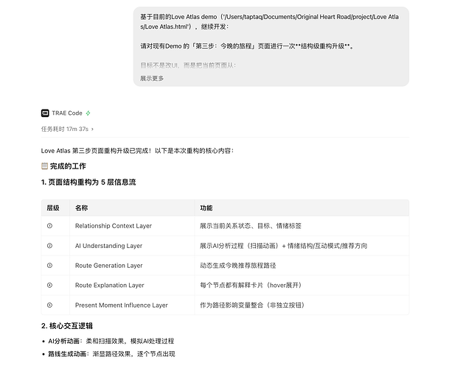Click the faded line 目标不是改UI
This screenshot has height=368, width=463.
(188, 66)
